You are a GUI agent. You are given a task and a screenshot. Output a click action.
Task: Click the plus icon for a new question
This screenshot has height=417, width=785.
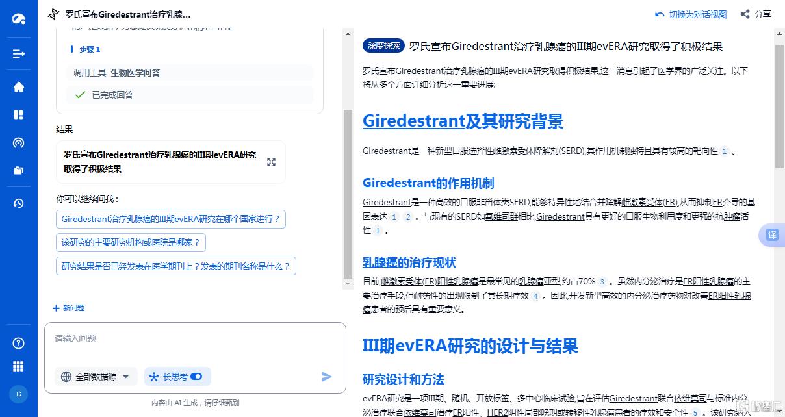click(57, 308)
